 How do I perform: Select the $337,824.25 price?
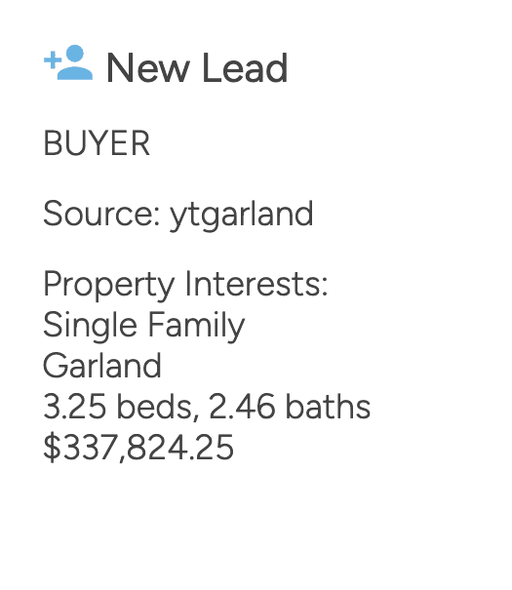(x=138, y=448)
